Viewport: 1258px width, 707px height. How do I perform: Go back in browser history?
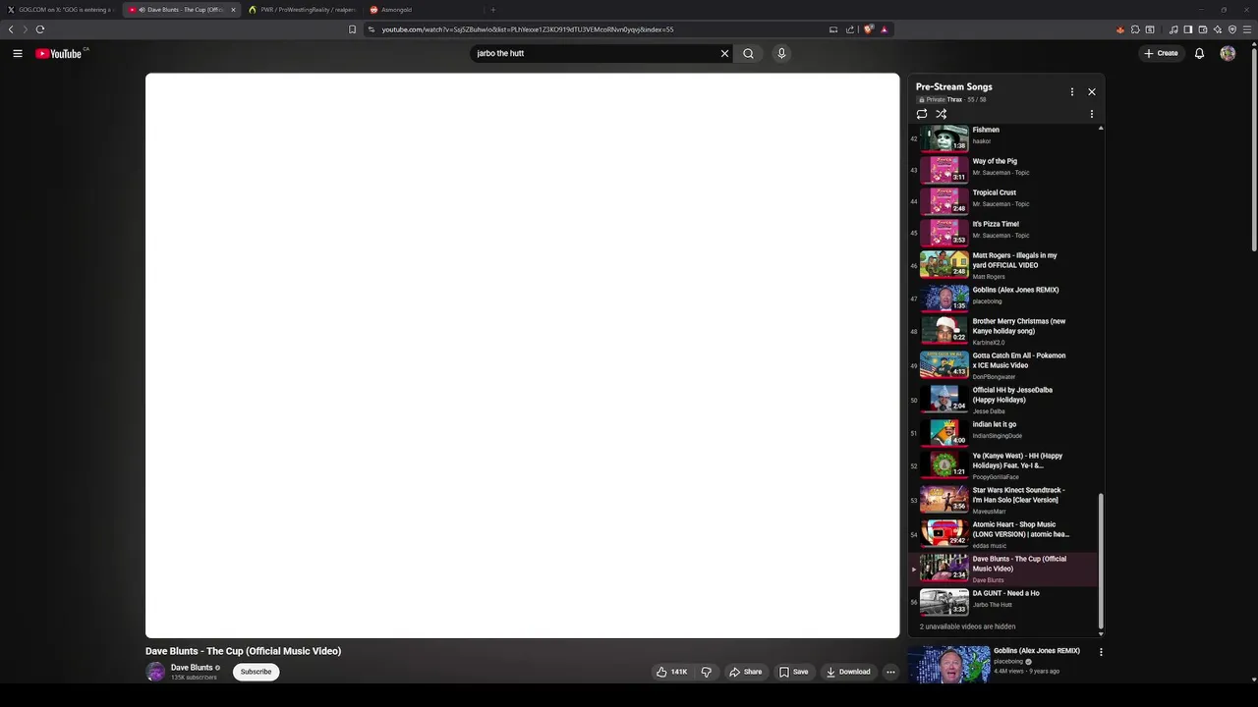pos(11,29)
